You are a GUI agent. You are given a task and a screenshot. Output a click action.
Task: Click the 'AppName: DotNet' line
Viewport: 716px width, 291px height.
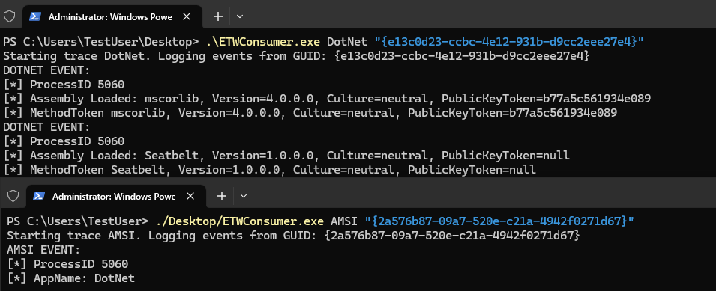(70, 278)
